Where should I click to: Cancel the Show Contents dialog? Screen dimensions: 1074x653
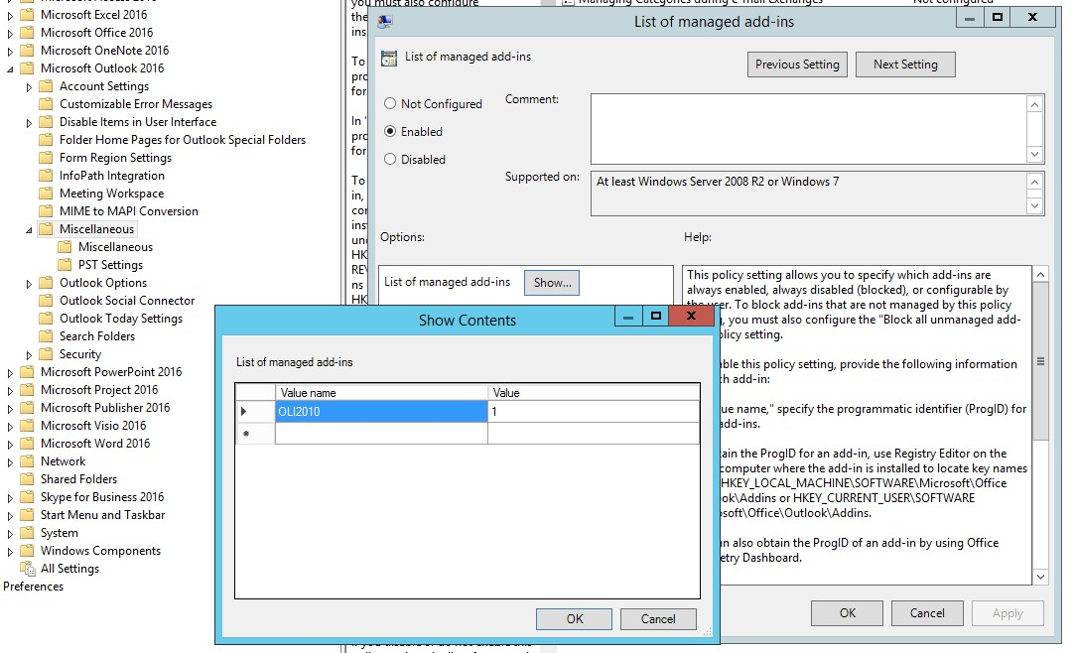click(658, 619)
